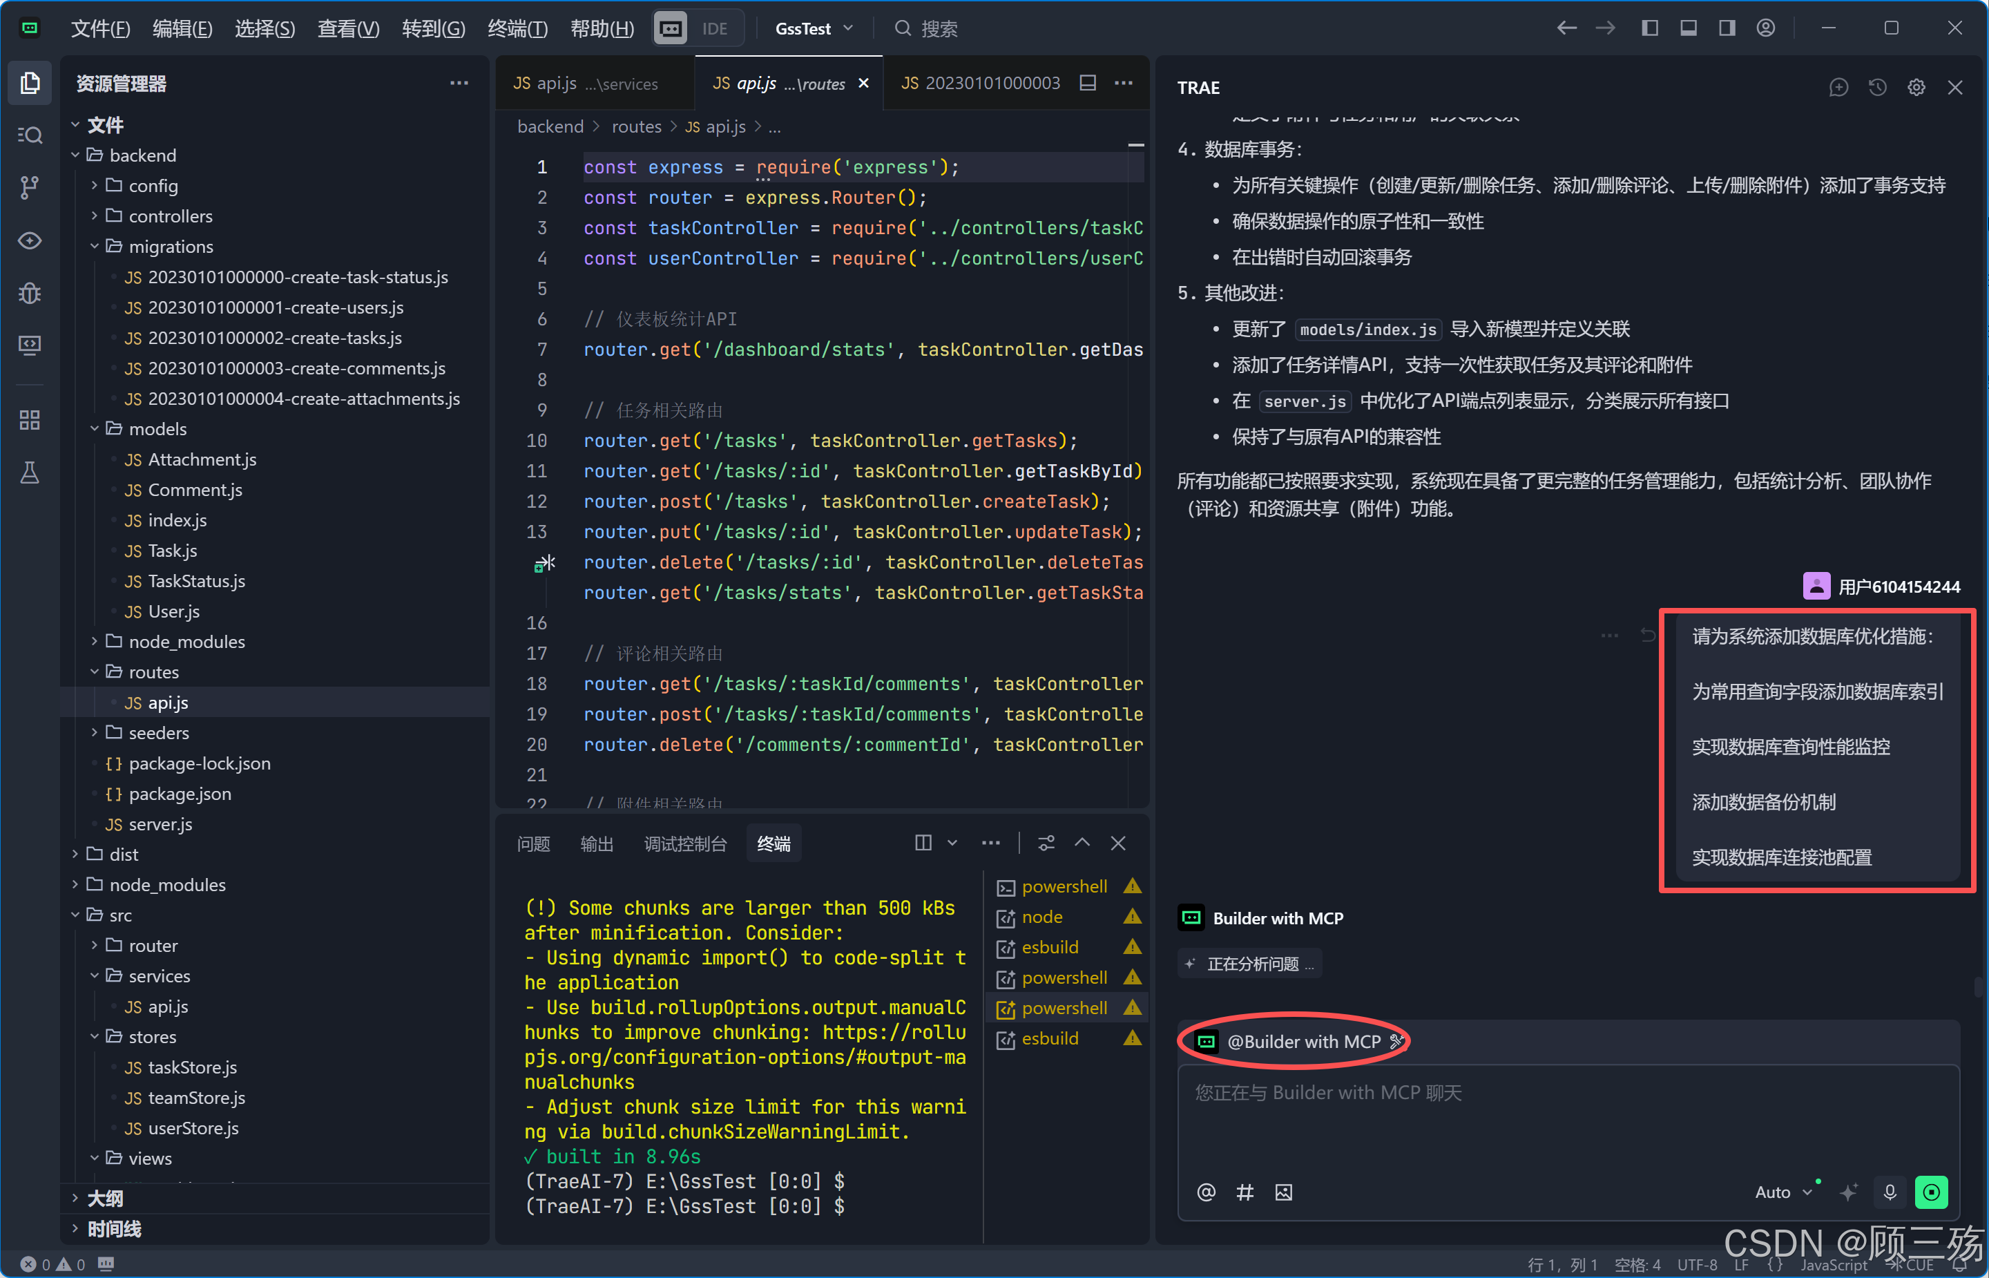Expand the seeders folder
This screenshot has width=1989, height=1278.
(158, 733)
